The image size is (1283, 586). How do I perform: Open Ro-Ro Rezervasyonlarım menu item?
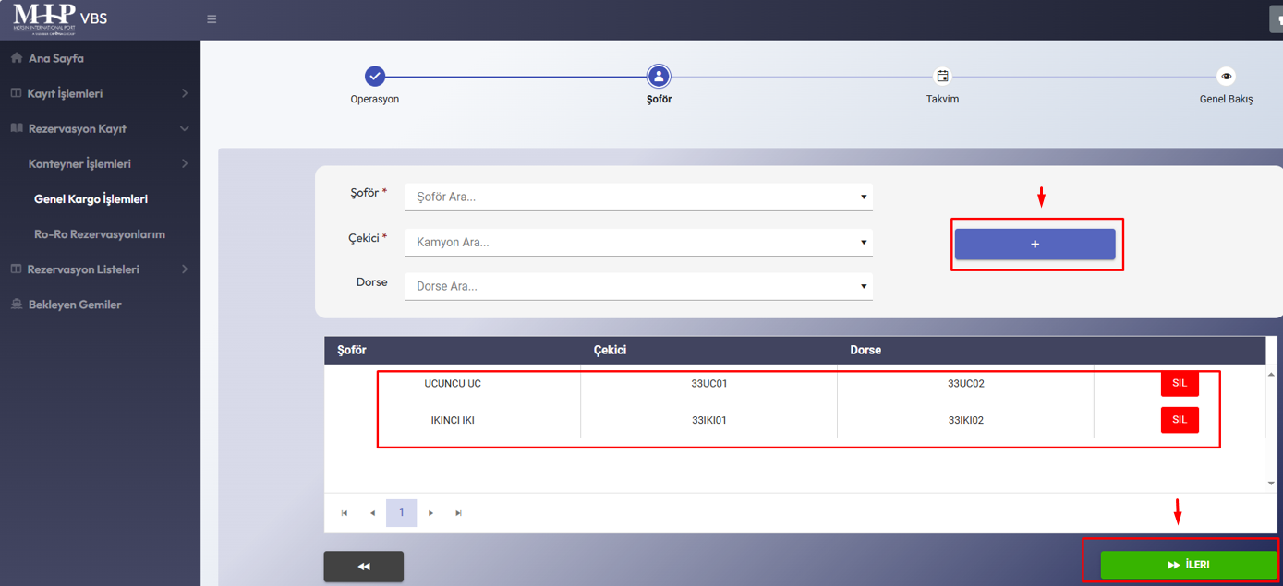pyautogui.click(x=100, y=234)
